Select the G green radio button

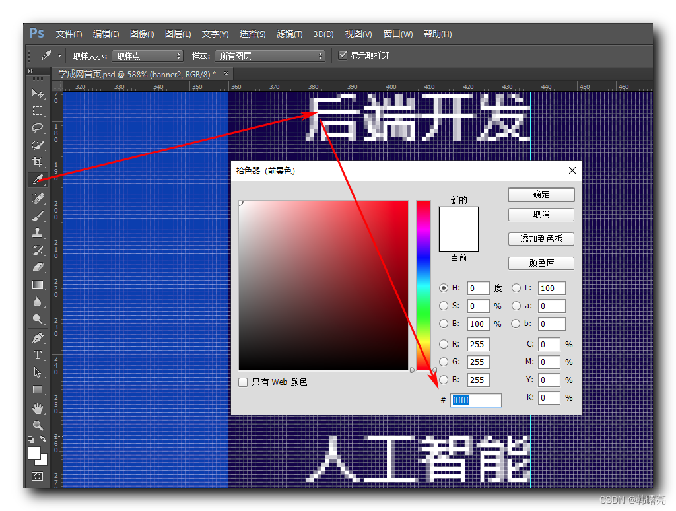click(444, 362)
